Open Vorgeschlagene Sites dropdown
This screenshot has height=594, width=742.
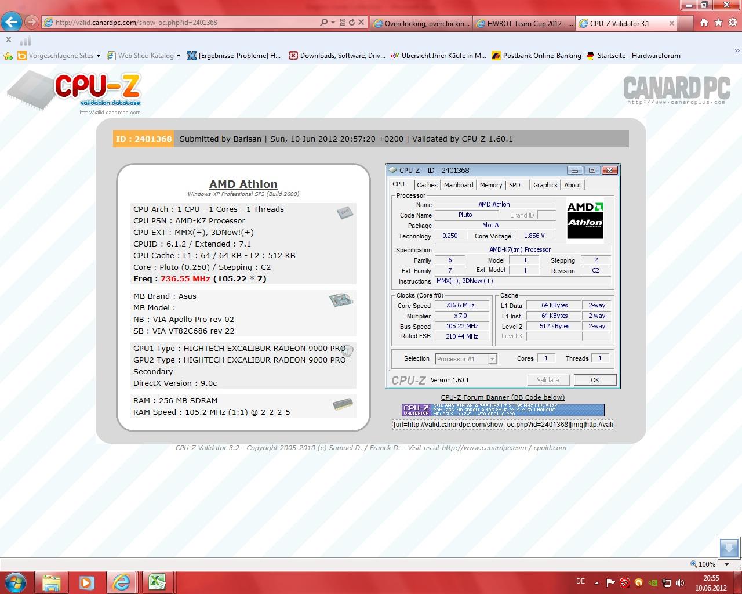coord(59,56)
